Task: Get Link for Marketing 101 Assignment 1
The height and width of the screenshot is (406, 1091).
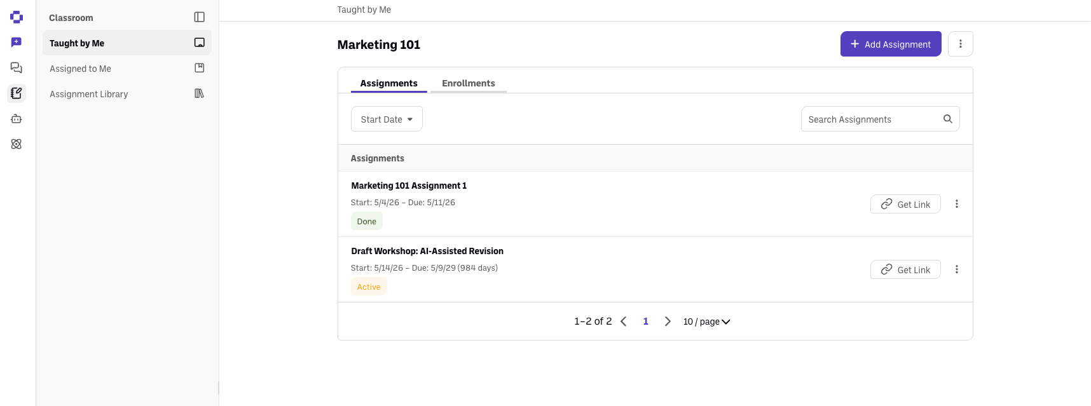Action: (905, 204)
